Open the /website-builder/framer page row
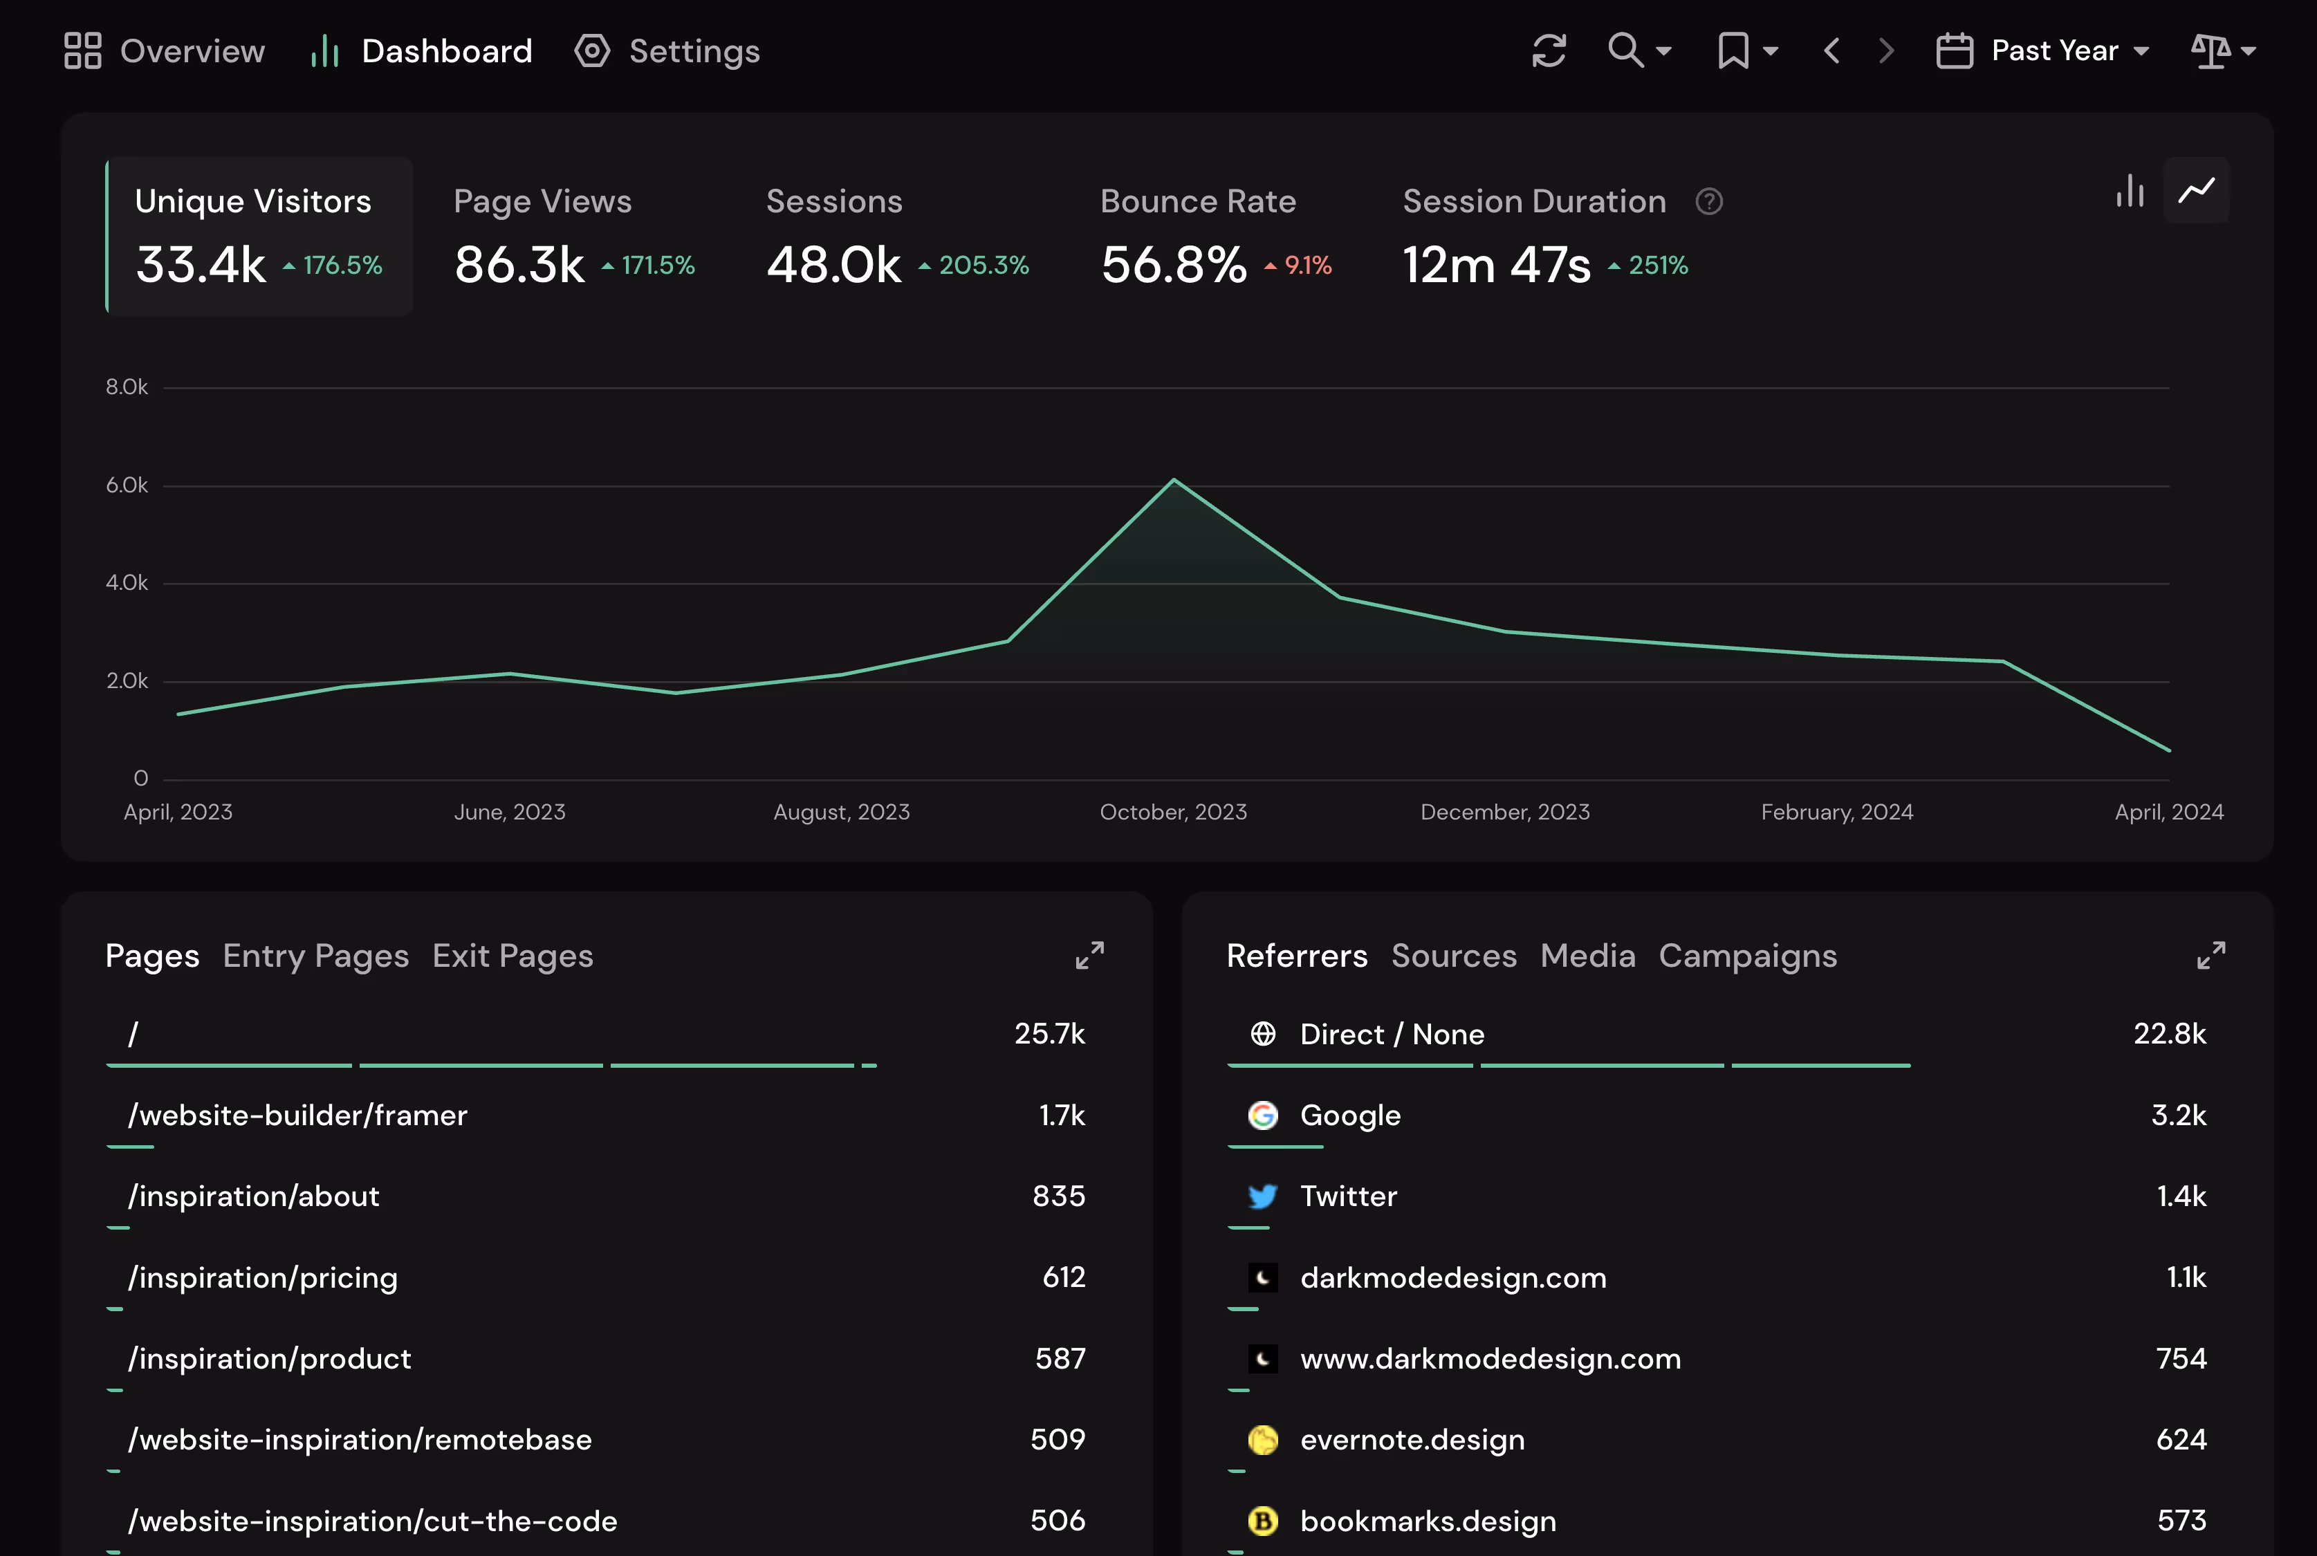The height and width of the screenshot is (1556, 2317). coord(297,1115)
